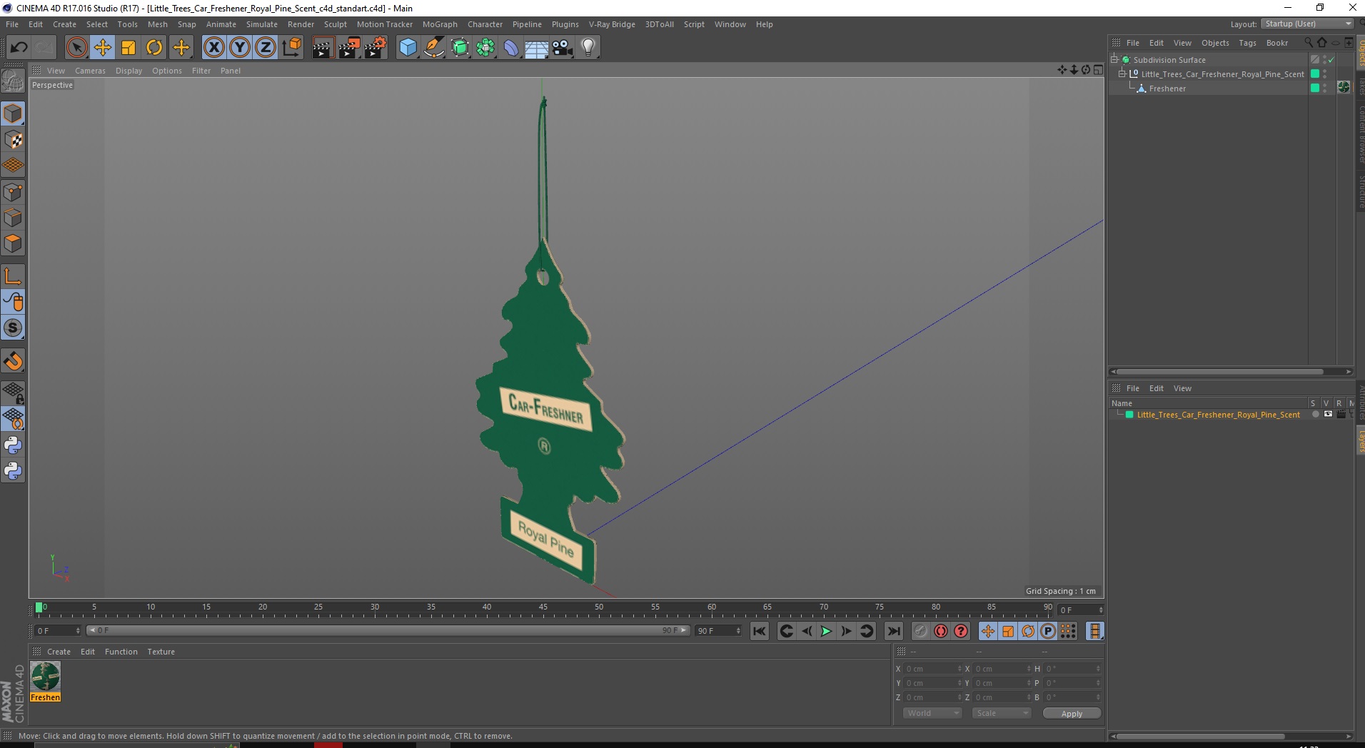Click Render to Picture Viewer icon
This screenshot has width=1365, height=748.
click(x=349, y=48)
